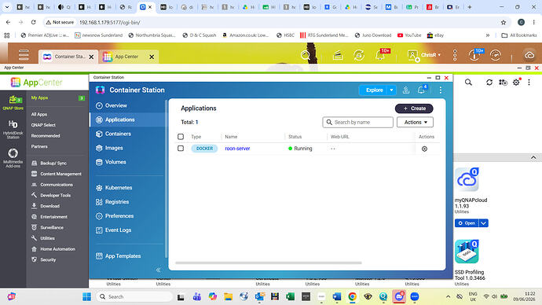Tick the select-all checkbox in Applications table
This screenshot has width=542, height=305.
click(x=181, y=137)
